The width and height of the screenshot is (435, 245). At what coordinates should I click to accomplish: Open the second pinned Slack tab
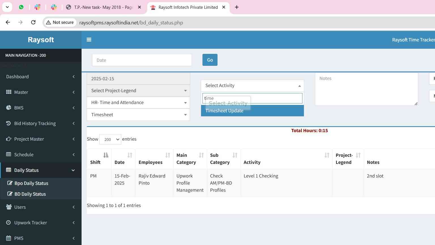coord(54,7)
